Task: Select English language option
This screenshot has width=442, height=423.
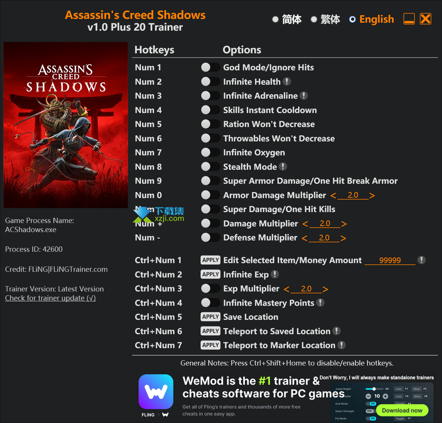Action: click(371, 19)
